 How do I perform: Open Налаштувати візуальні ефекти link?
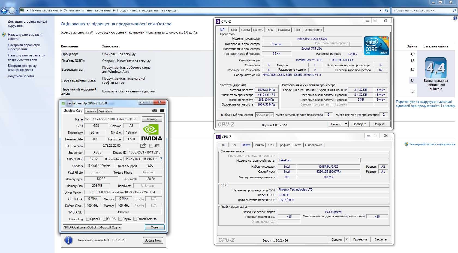[x=25, y=37]
